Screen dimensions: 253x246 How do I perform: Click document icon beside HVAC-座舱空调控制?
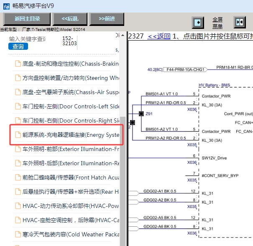click(18, 220)
